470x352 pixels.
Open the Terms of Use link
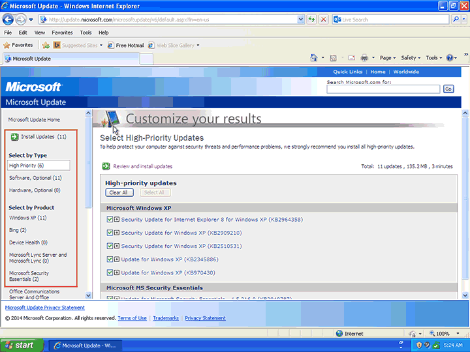[132, 318]
